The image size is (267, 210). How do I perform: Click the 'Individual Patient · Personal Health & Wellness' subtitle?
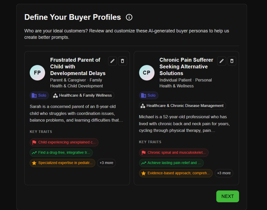[186, 83]
